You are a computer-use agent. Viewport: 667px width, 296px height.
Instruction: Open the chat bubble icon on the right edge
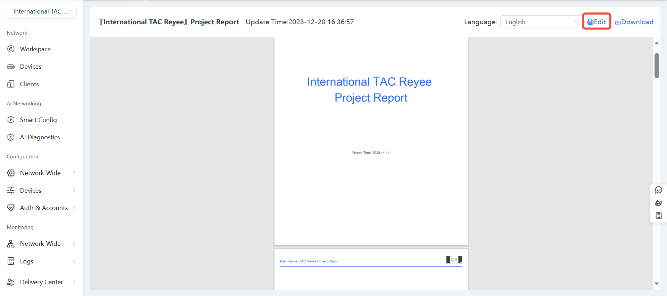[658, 190]
